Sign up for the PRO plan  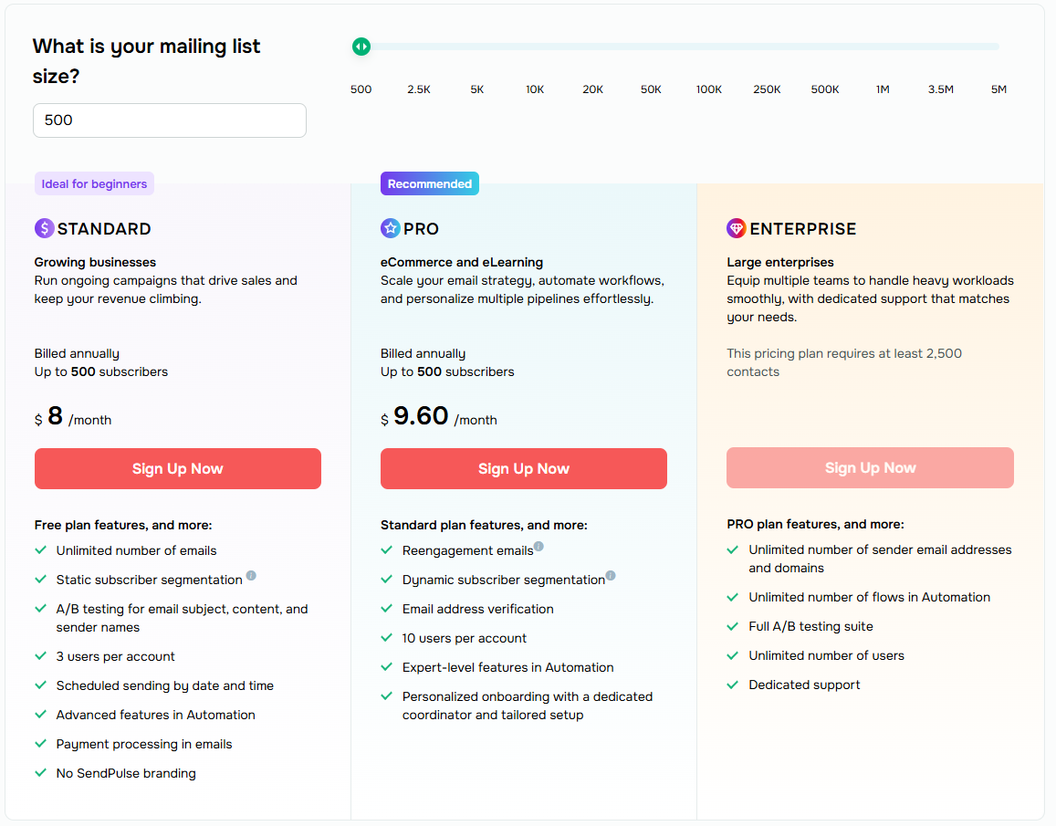524,468
